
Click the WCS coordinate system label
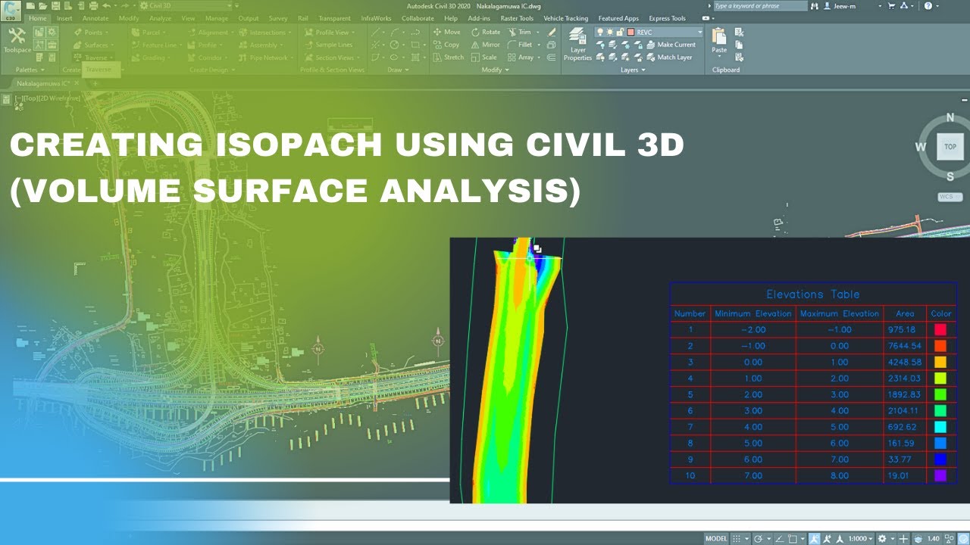point(950,197)
